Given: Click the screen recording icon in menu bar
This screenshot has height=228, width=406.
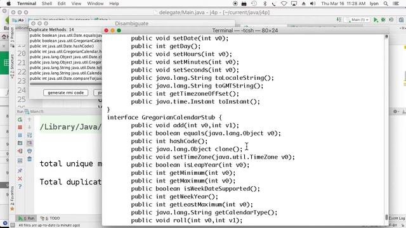Looking at the screenshot, I should pos(235,4).
